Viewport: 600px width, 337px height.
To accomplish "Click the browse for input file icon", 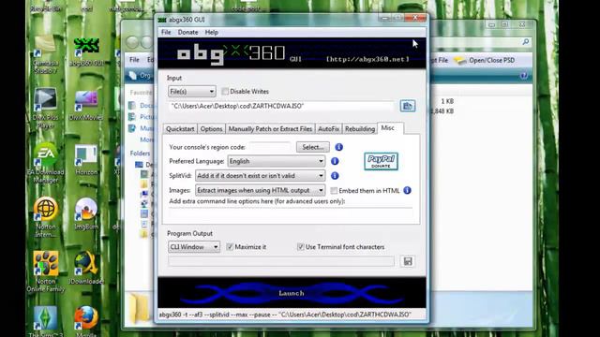I will (408, 106).
